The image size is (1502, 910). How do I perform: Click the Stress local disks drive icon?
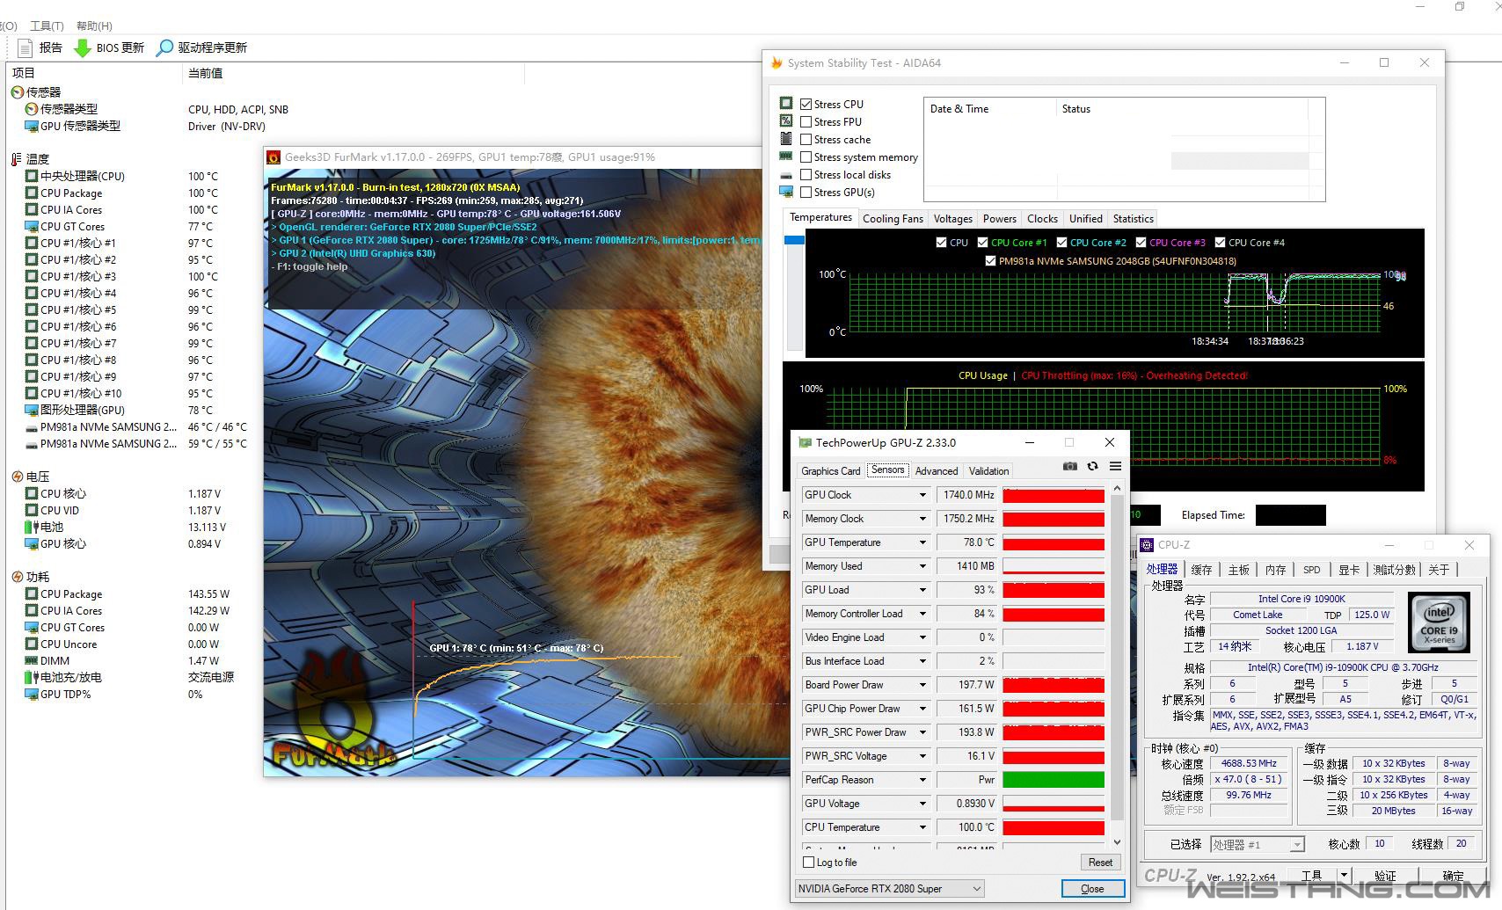click(x=786, y=175)
